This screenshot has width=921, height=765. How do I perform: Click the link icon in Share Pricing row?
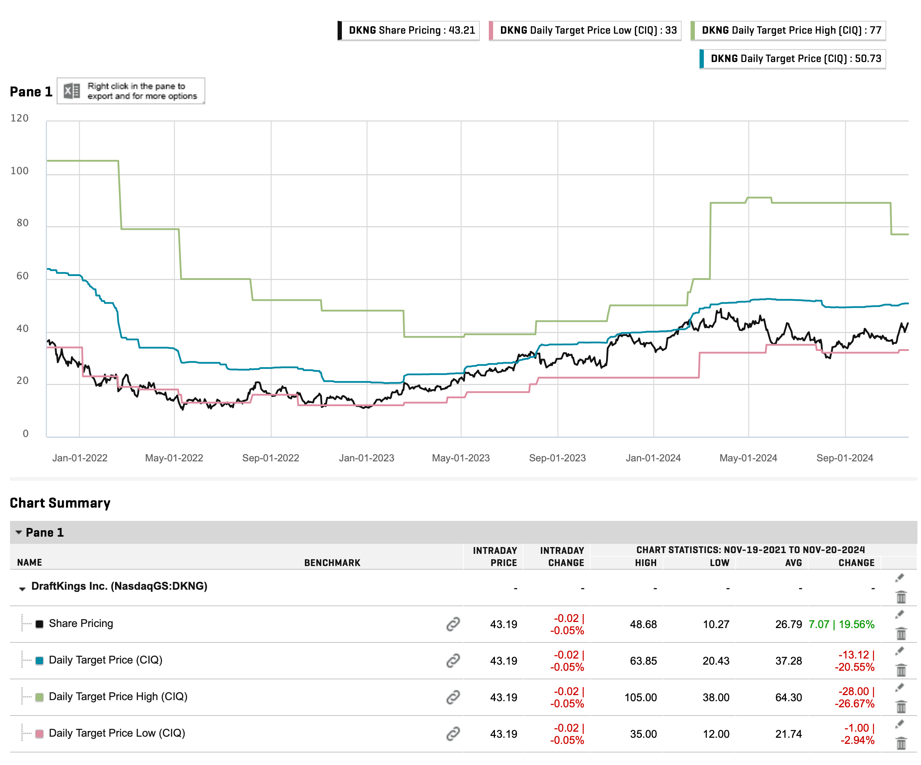[x=453, y=624]
